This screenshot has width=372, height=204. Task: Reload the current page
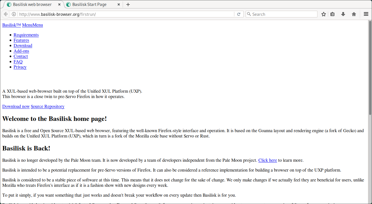(x=239, y=14)
